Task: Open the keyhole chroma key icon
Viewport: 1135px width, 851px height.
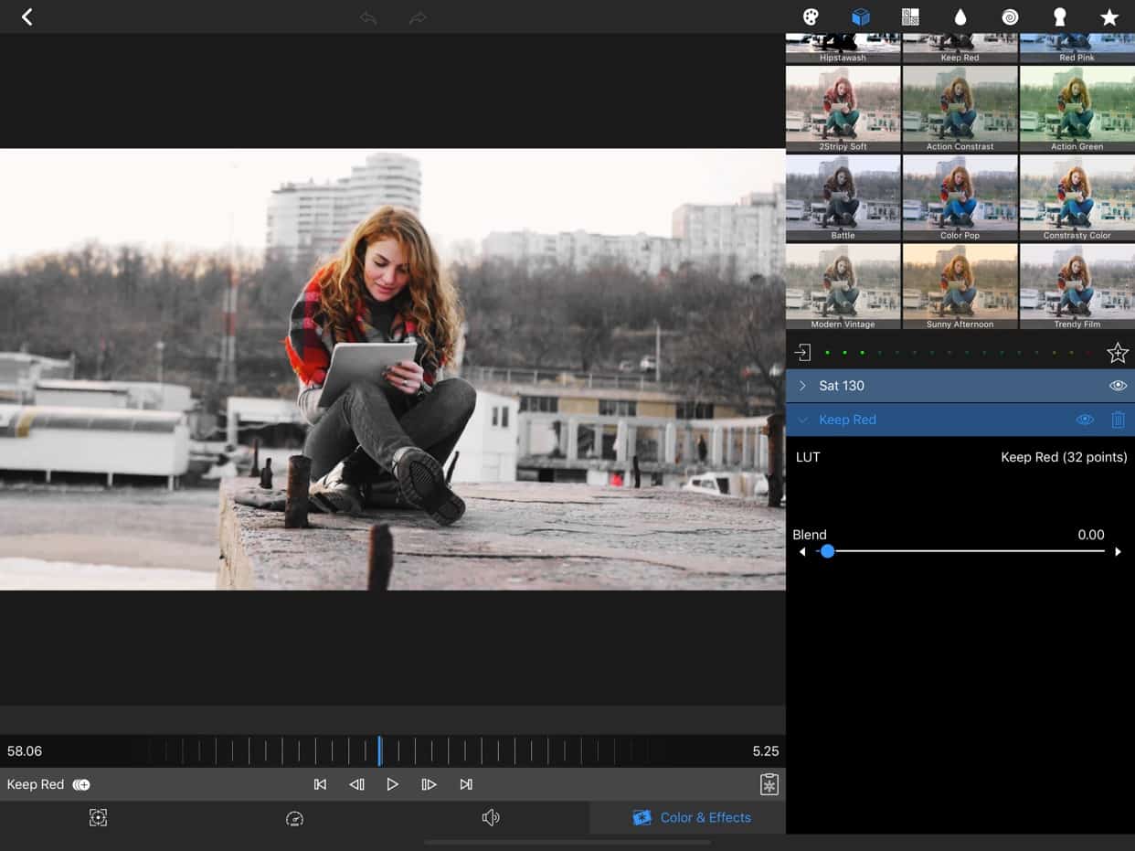Action: click(x=1060, y=17)
